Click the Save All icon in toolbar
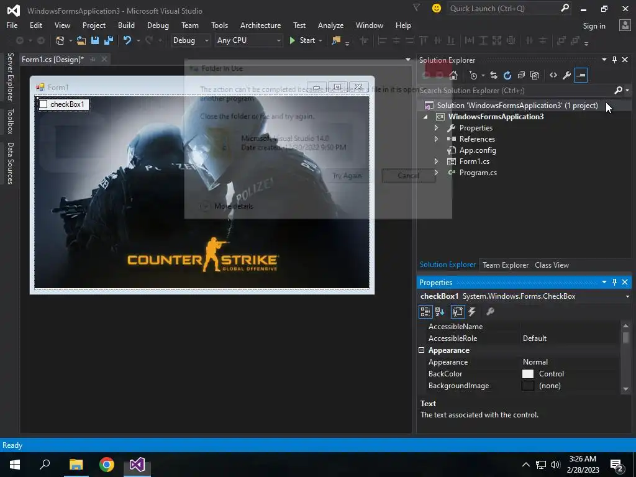 click(109, 40)
